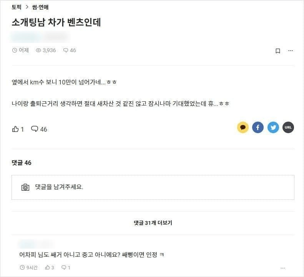The height and width of the screenshot is (277, 304).
Task: Copy the post URL
Action: (x=288, y=127)
